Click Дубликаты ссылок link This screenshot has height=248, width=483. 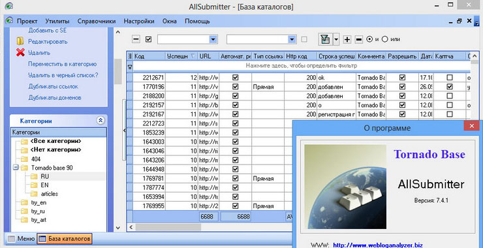pos(54,87)
